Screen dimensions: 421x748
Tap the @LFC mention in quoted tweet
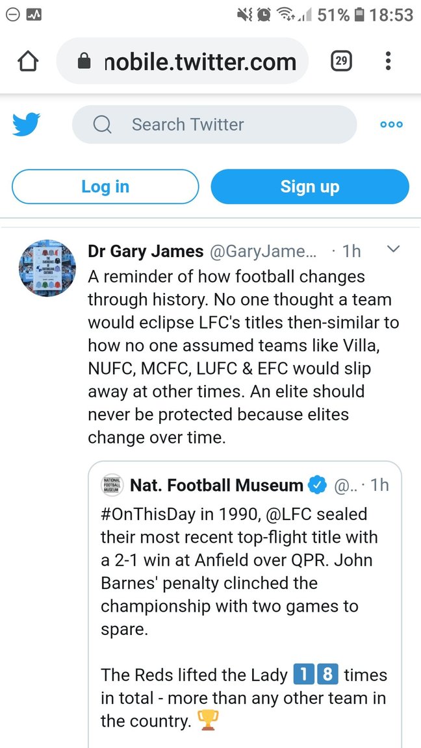tap(289, 514)
